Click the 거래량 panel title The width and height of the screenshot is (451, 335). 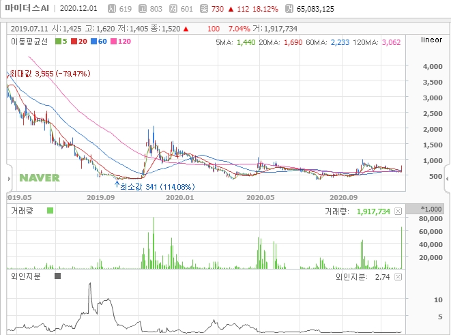(x=22, y=211)
